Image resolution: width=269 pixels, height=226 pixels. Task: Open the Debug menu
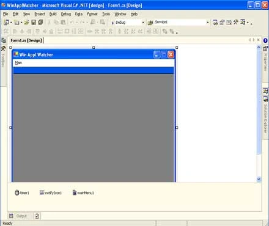click(66, 14)
